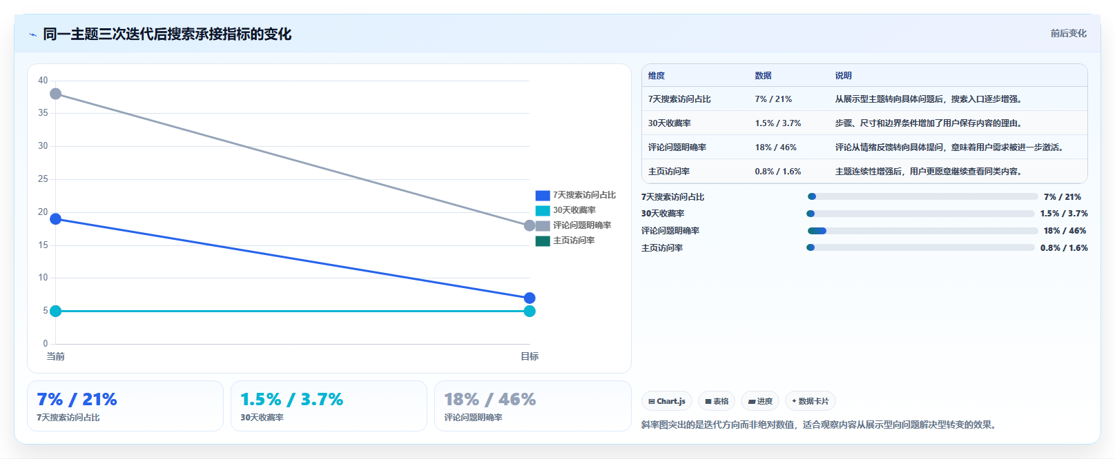The image size is (1115, 459).
Task: Select the 表格 tag chip
Action: click(x=717, y=401)
